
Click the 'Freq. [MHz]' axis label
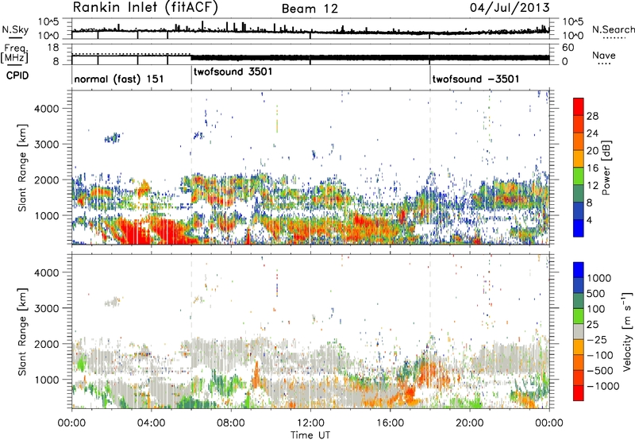tap(15, 54)
